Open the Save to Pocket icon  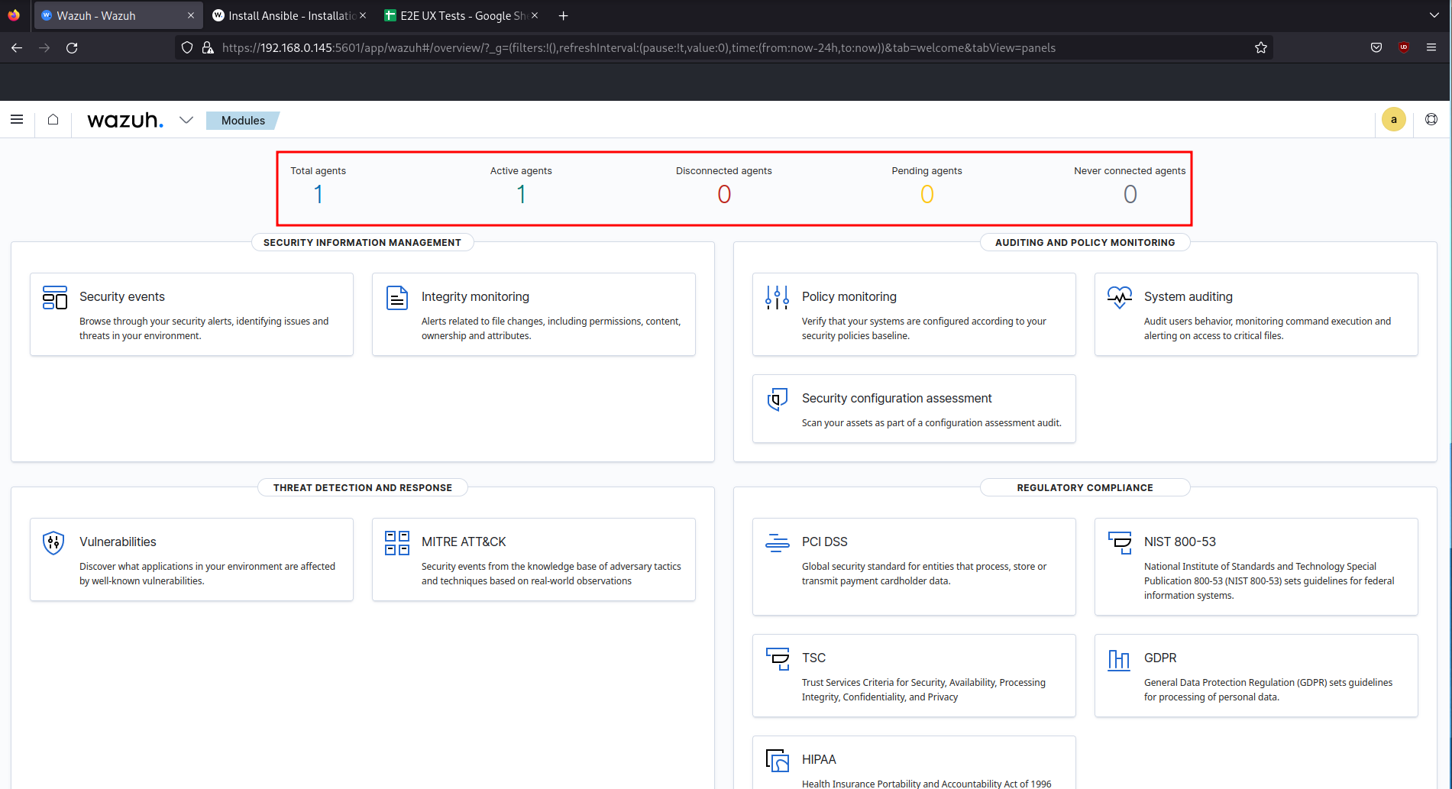(1376, 47)
